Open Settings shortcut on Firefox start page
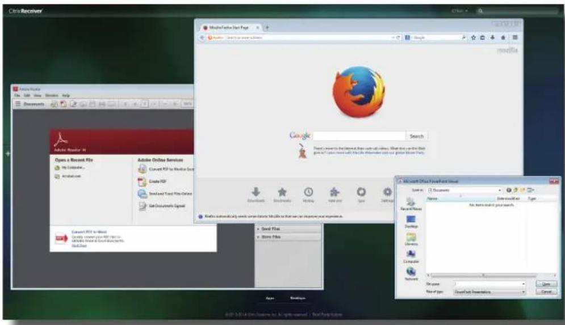 click(x=387, y=195)
